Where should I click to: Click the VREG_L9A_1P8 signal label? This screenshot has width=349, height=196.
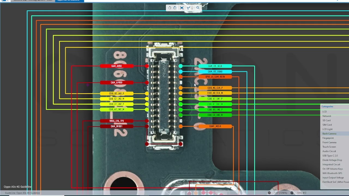coord(117,121)
